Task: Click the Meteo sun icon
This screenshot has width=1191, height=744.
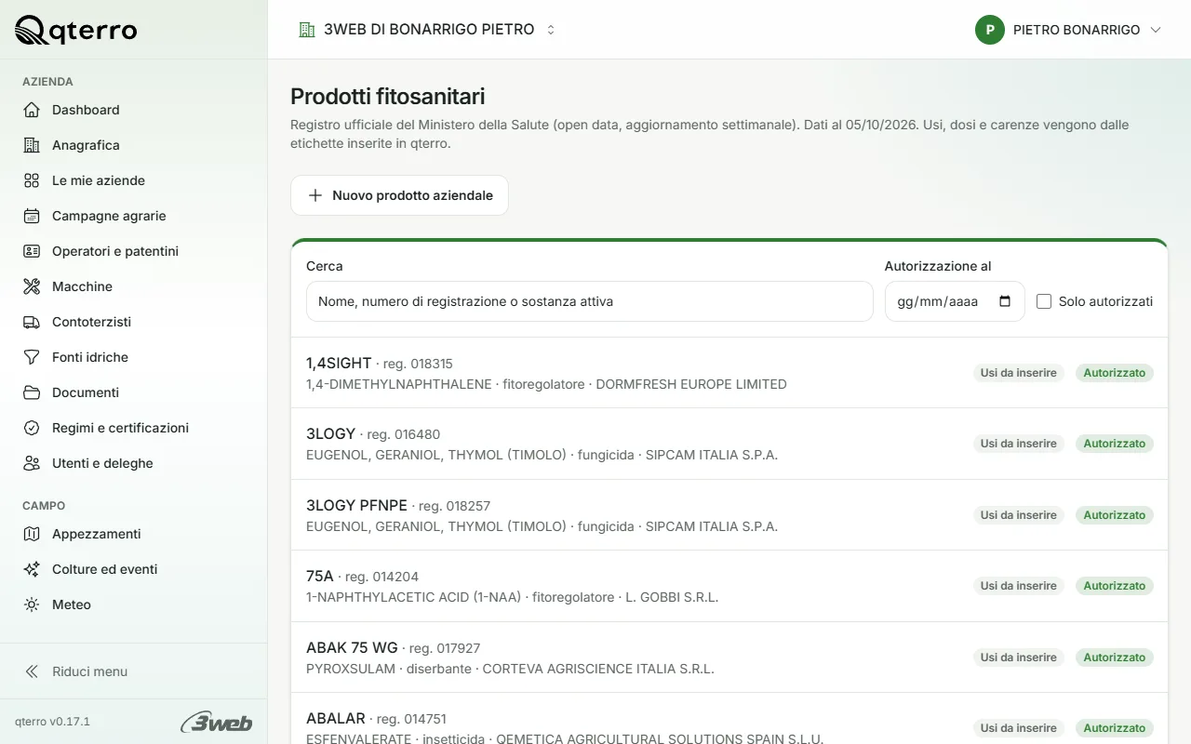Action: click(32, 604)
